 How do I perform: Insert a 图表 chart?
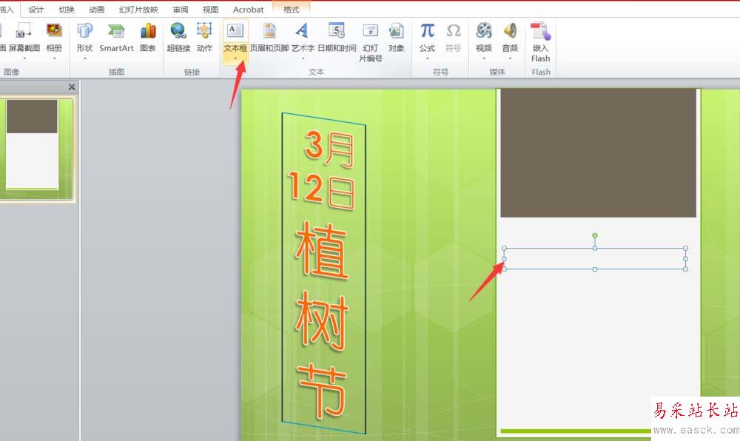(x=148, y=36)
